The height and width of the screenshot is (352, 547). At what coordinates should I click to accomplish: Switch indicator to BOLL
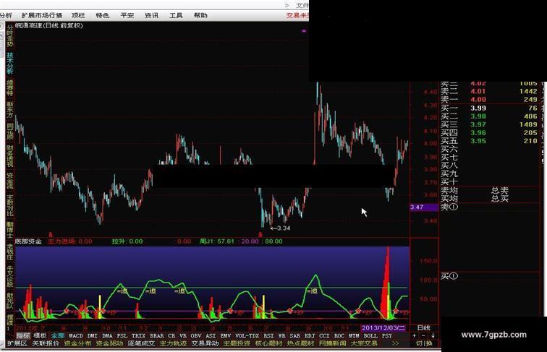370,335
